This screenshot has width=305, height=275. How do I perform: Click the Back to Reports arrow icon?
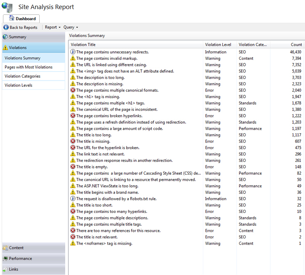click(6, 27)
